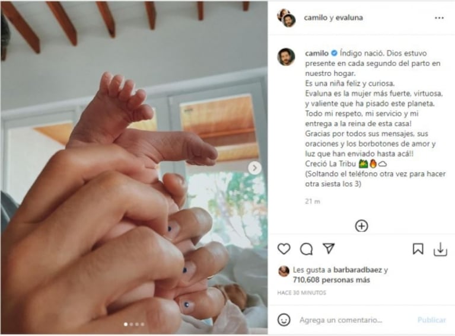Image resolution: width=455 pixels, height=336 pixels.
Task: Show the 710,608 personas más likes list
Action: click(x=332, y=280)
